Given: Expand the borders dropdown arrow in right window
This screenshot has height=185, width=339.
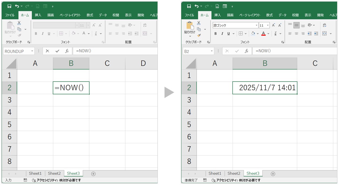Looking at the screenshot, I should coord(246,34).
